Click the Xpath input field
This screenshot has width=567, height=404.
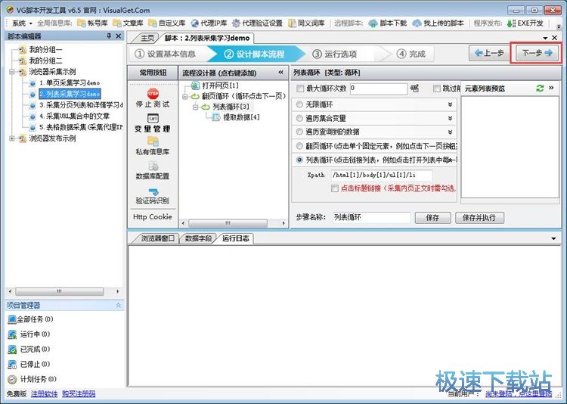382,176
